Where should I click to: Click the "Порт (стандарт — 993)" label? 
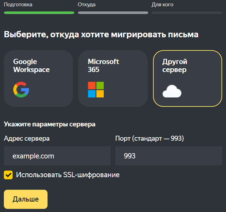(150, 139)
